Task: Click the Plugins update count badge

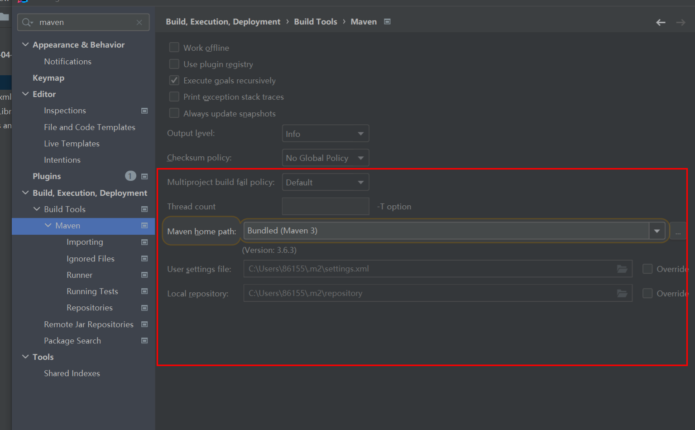Action: (130, 176)
